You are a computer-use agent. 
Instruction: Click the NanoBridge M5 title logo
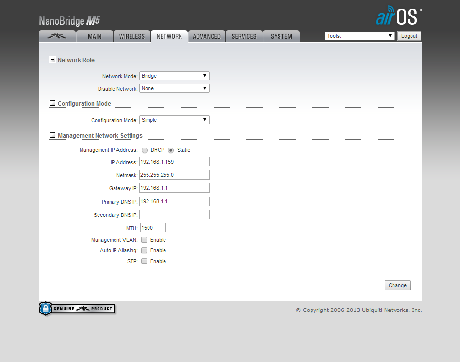[69, 21]
